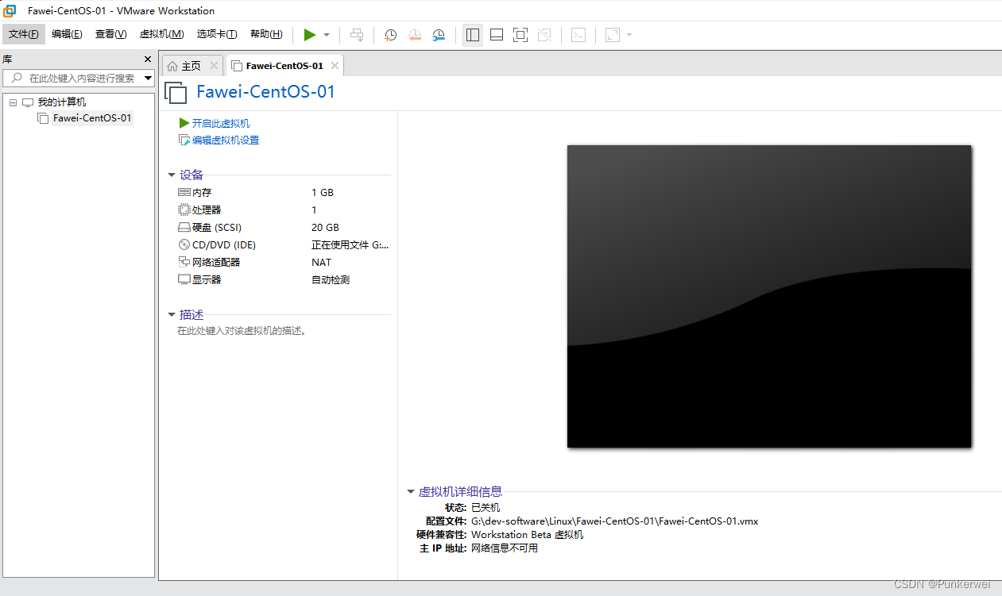This screenshot has width=1002, height=596.
Task: Click the display monitor icon
Action: 184,280
